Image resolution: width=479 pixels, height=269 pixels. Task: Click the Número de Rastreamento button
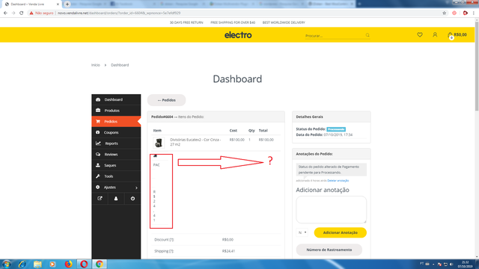[x=329, y=250]
